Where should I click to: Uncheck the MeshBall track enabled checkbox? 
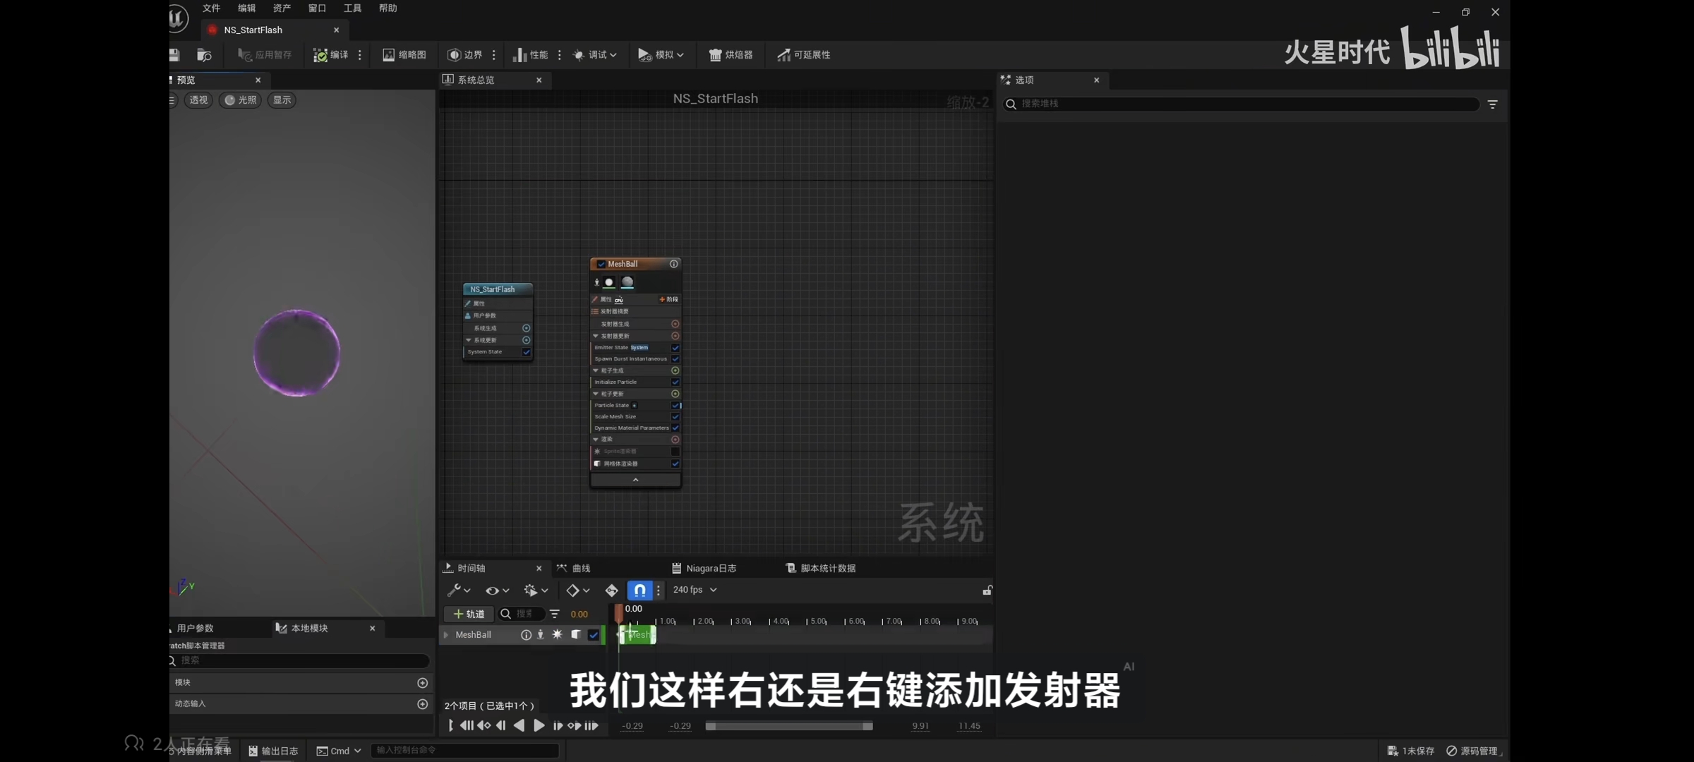coord(594,635)
